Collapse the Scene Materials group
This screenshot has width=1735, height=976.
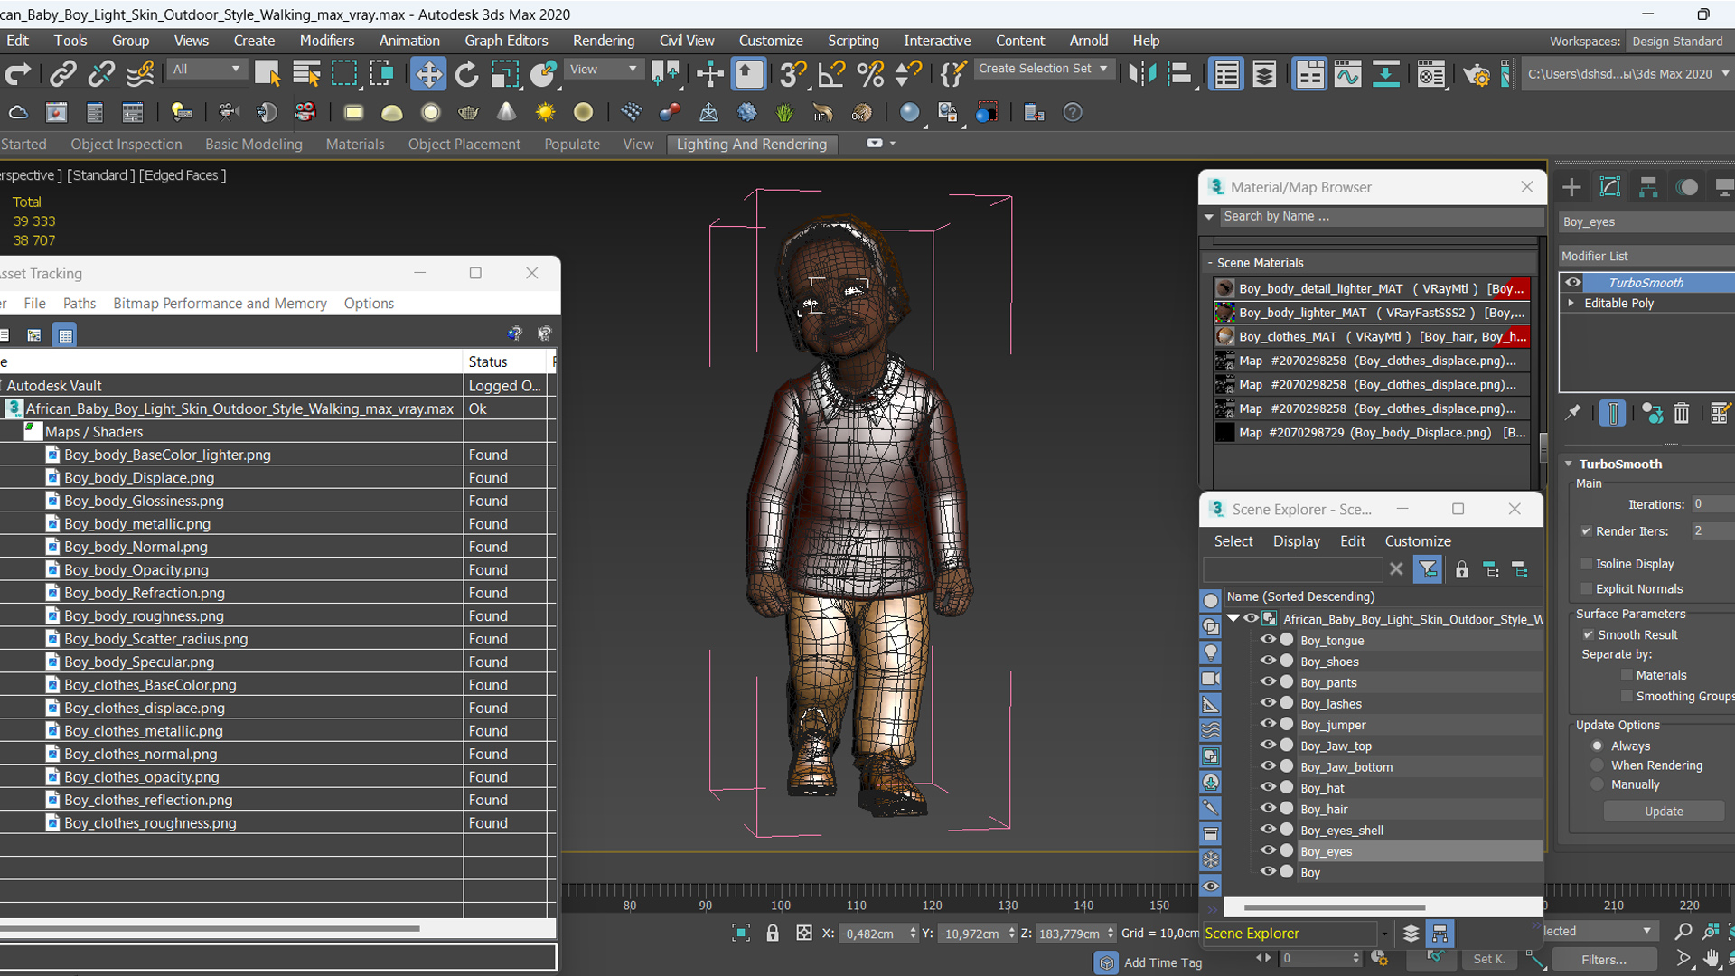coord(1210,263)
